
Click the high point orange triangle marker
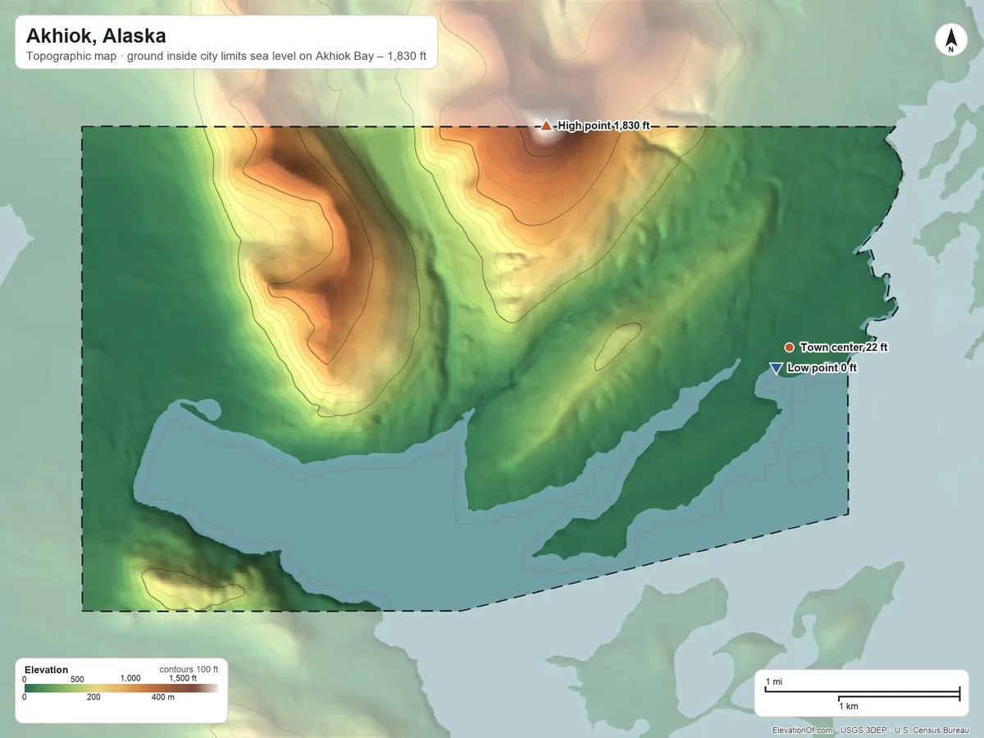coord(546,125)
